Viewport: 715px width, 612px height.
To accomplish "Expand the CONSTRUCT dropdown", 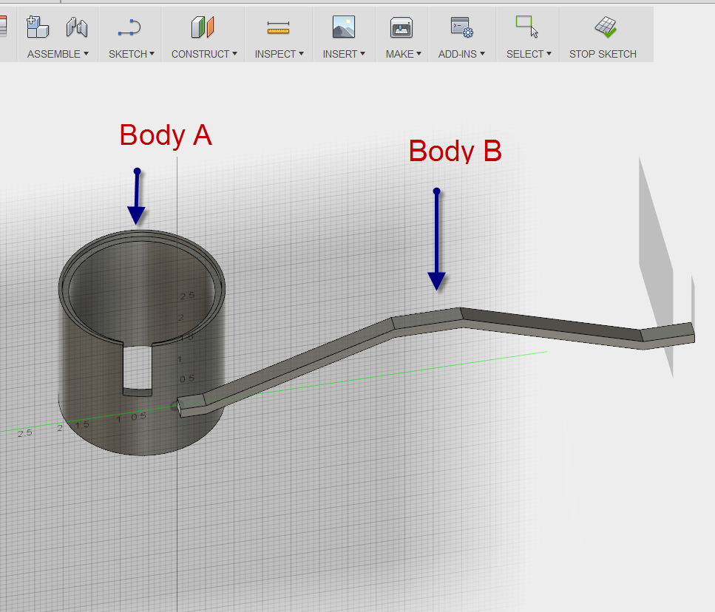I will coord(204,54).
